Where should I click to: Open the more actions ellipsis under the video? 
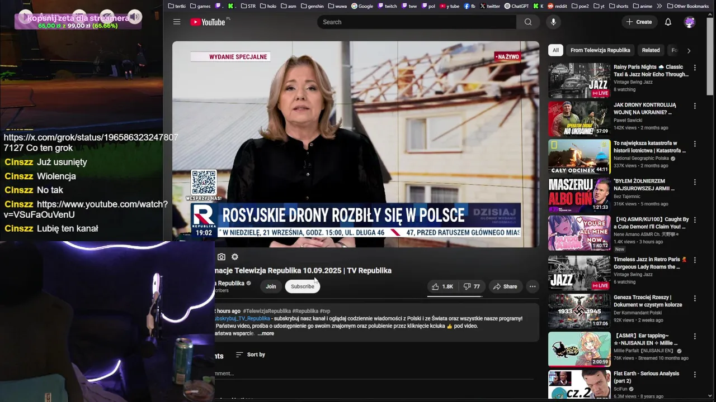tap(533, 286)
